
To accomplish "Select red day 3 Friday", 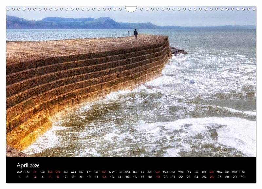I will [35, 177].
